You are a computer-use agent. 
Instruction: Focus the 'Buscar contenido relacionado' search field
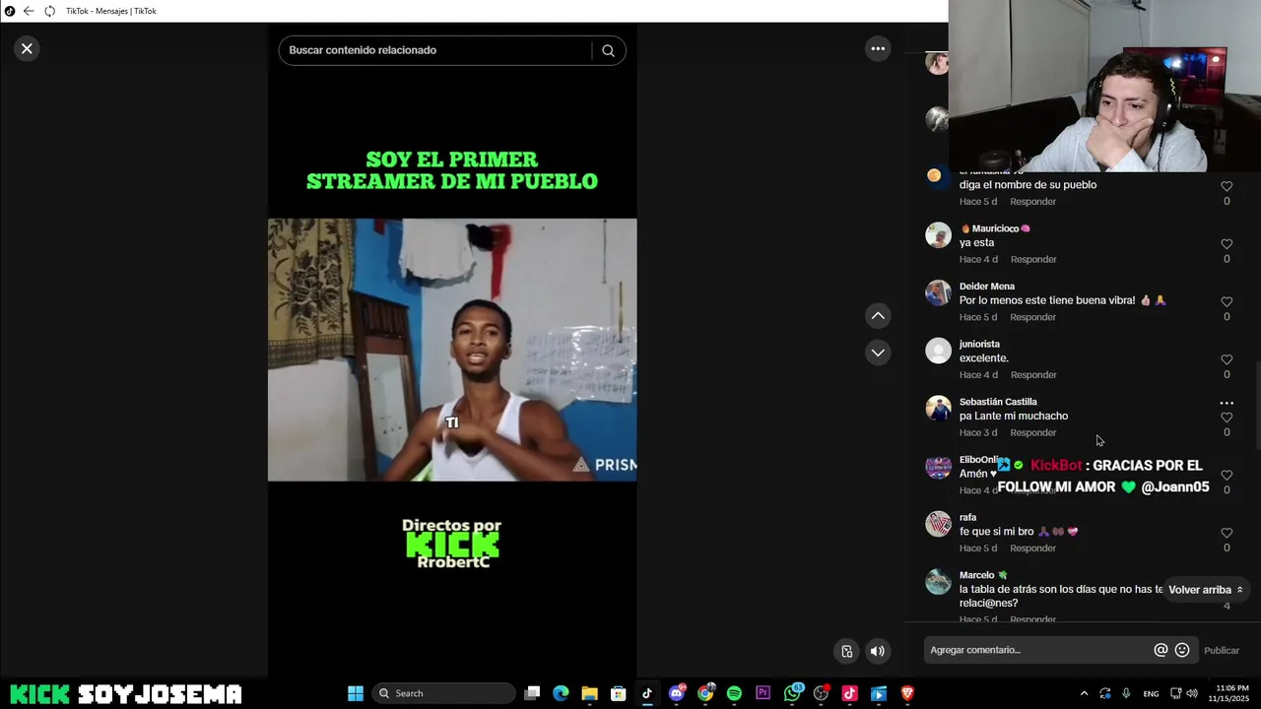tap(434, 50)
